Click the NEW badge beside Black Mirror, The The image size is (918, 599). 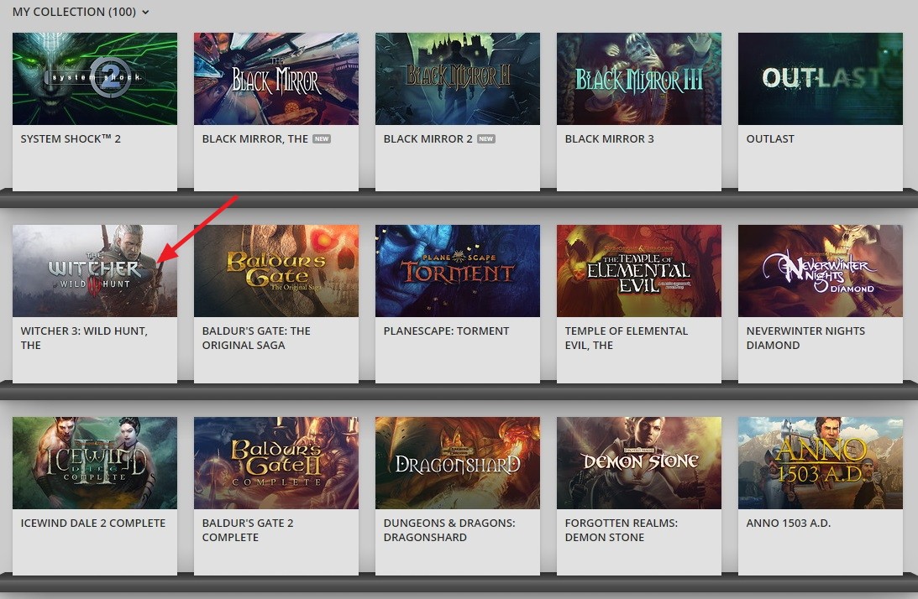pyautogui.click(x=322, y=139)
